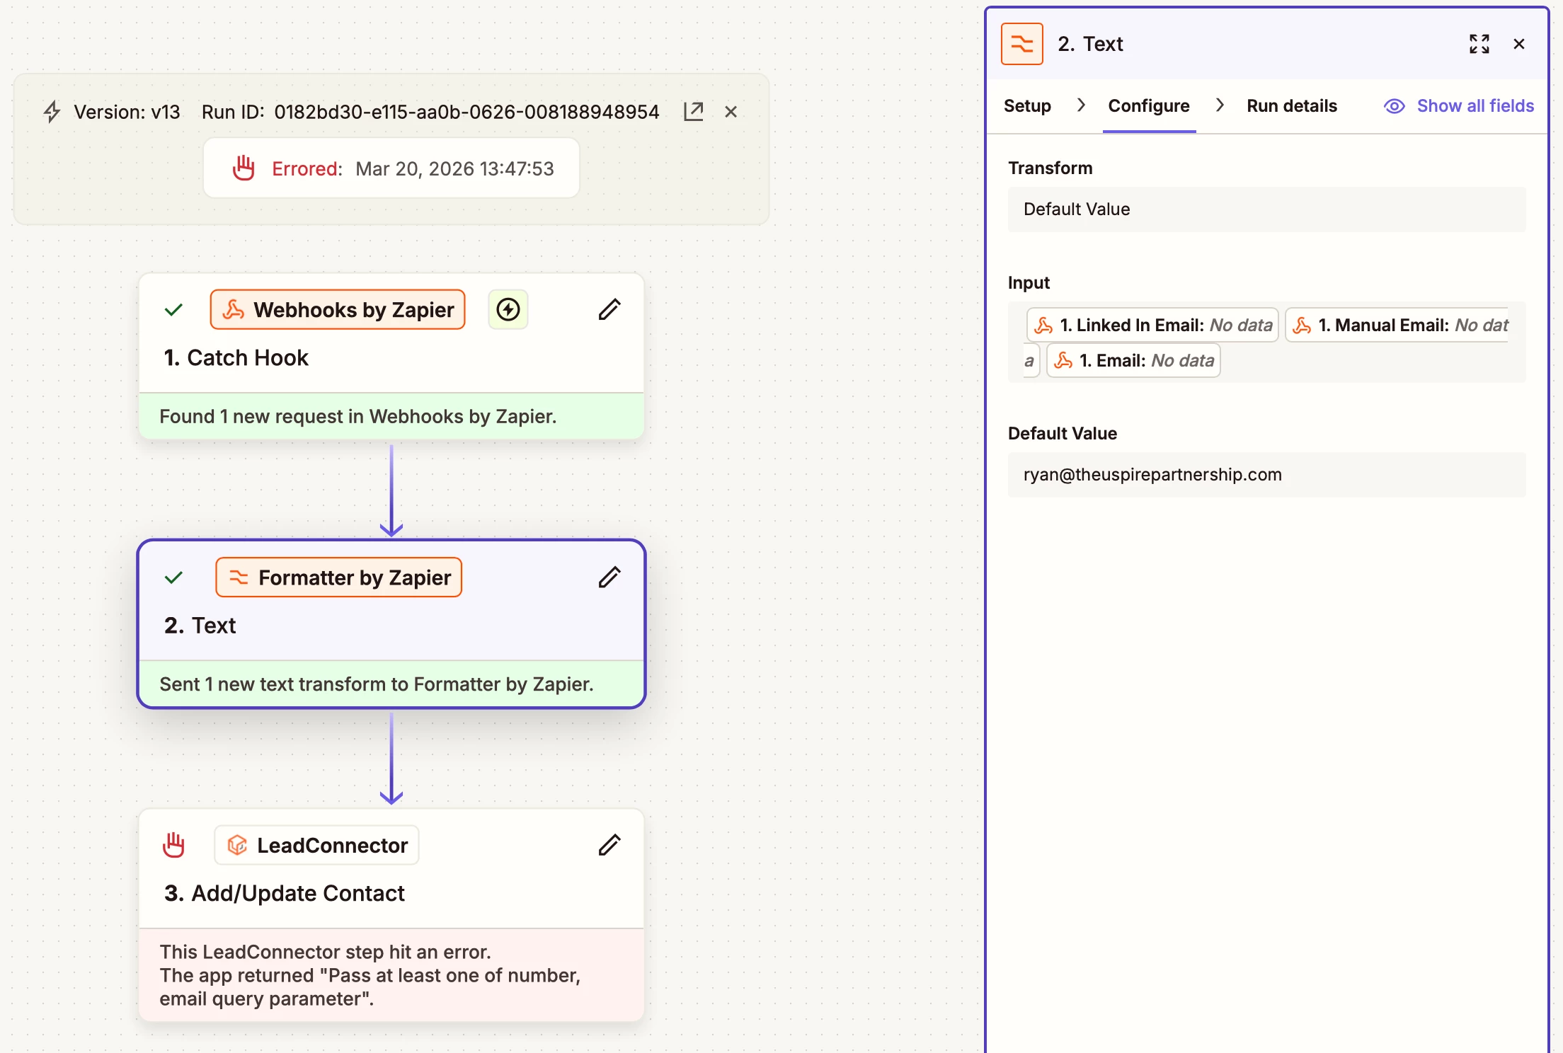
Task: Click the edit pencil on Formatter Text step
Action: click(x=609, y=577)
